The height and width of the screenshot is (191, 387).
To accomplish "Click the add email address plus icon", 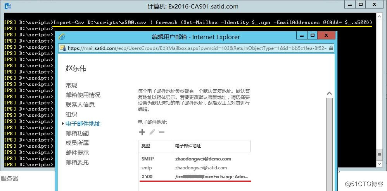I will coord(142,132).
